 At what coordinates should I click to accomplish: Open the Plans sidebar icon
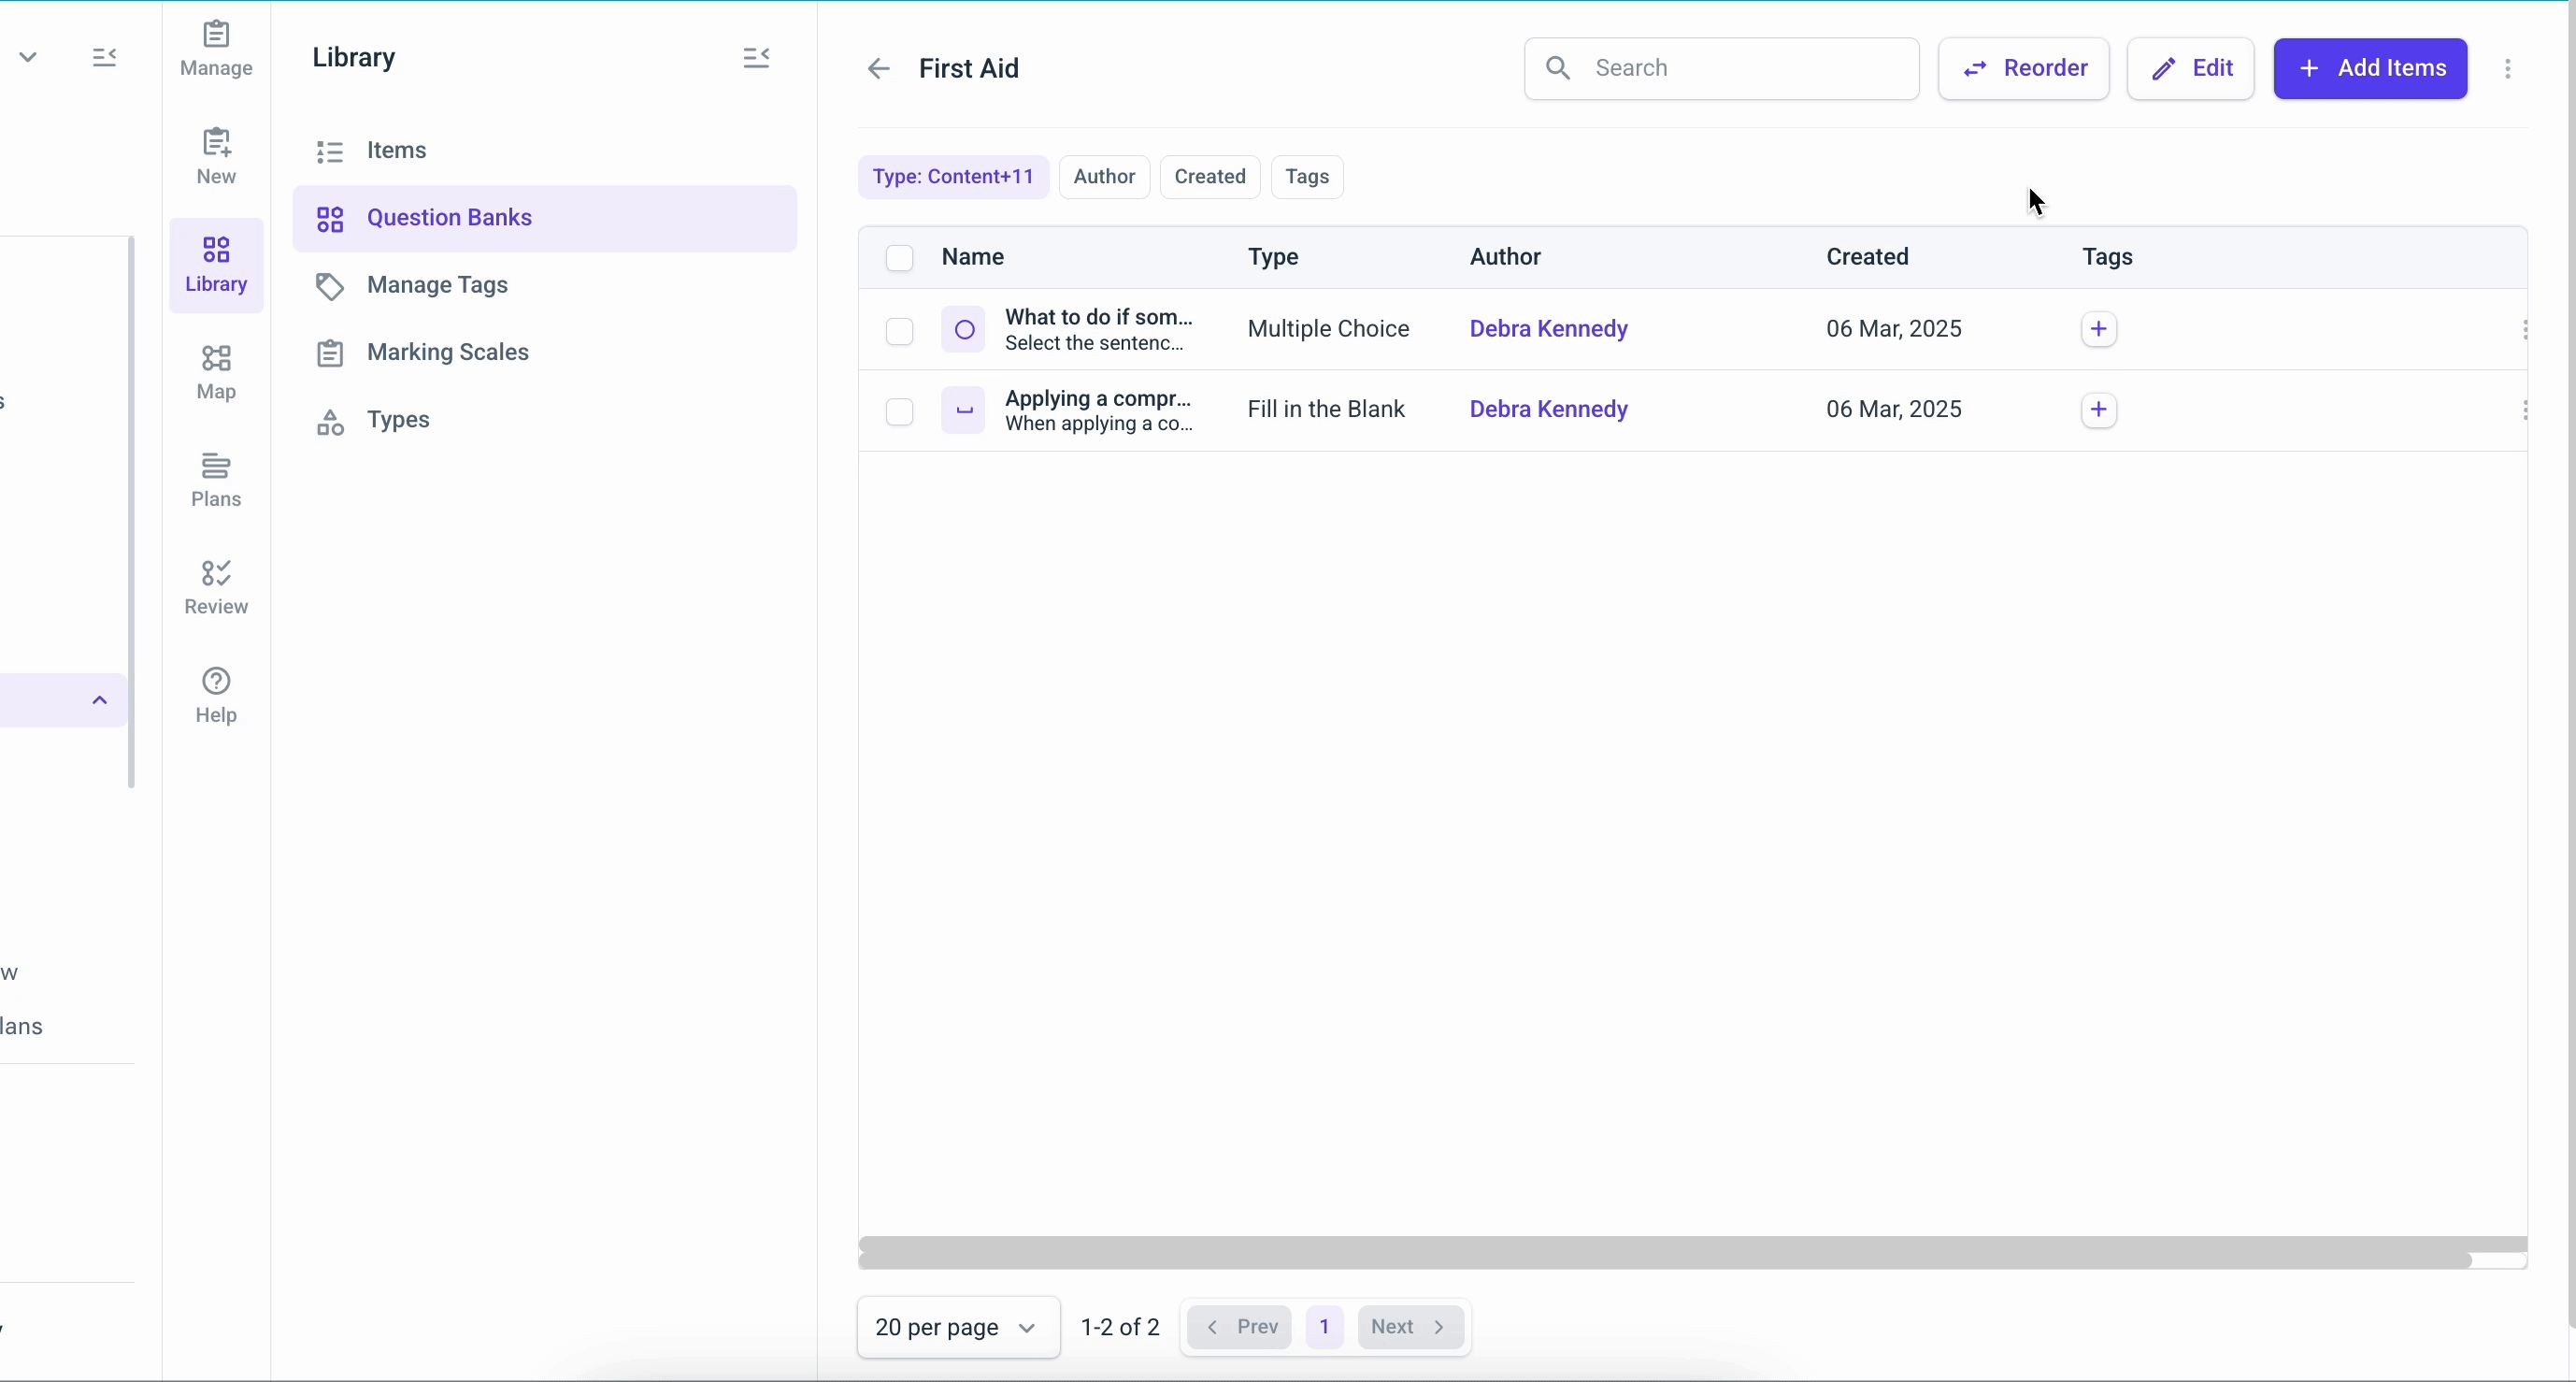[216, 481]
